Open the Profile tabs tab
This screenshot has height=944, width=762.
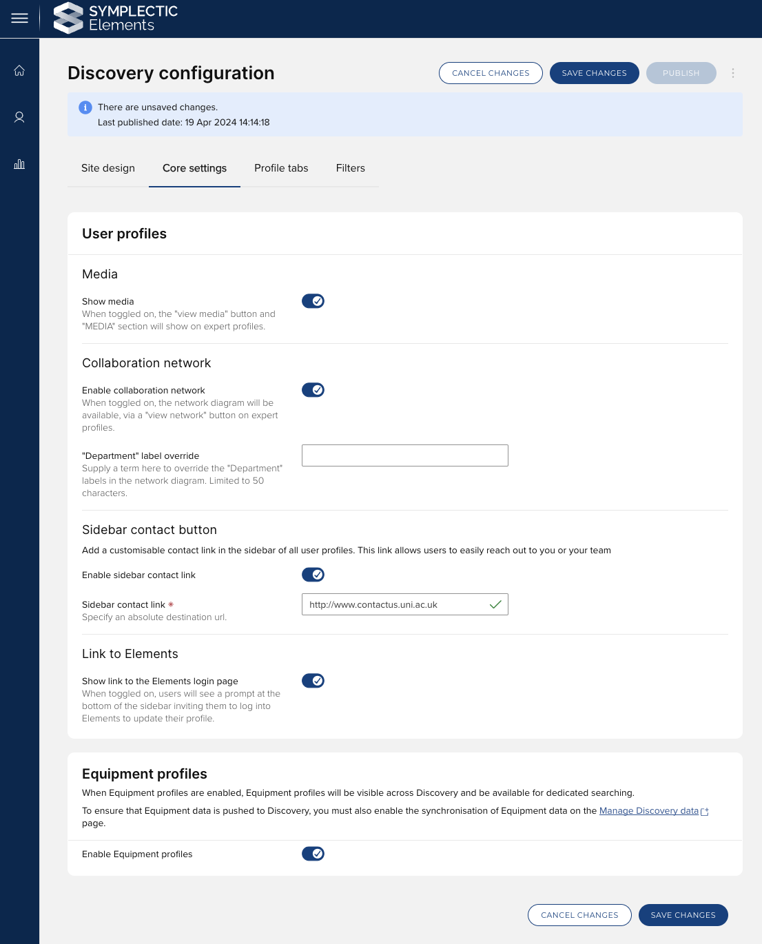tap(281, 168)
